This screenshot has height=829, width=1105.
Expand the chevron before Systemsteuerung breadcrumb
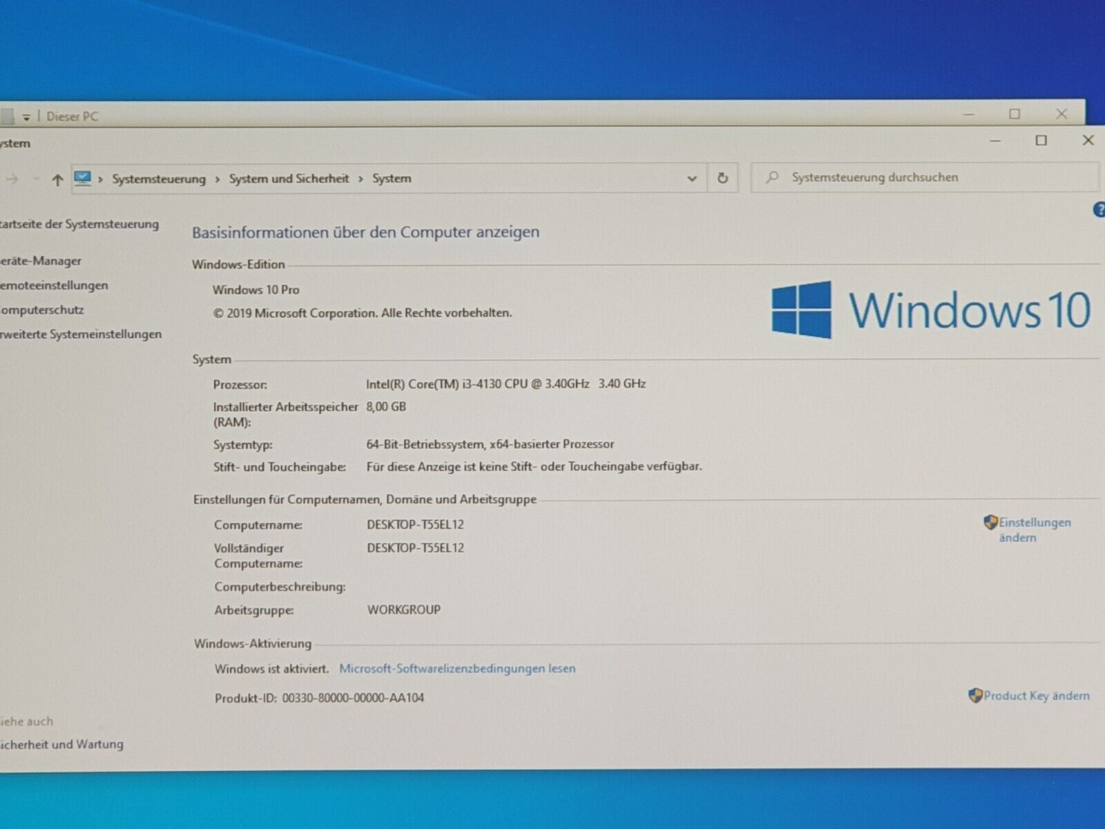(x=101, y=180)
